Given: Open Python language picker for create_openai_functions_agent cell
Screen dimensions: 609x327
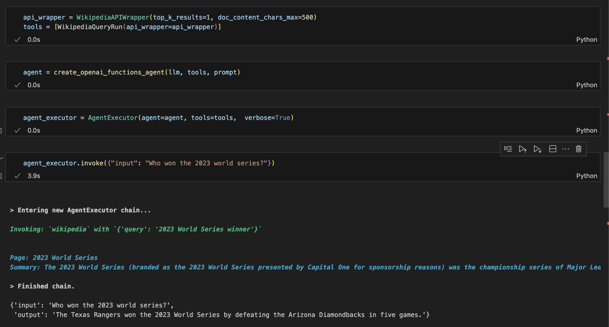Looking at the screenshot, I should 586,85.
